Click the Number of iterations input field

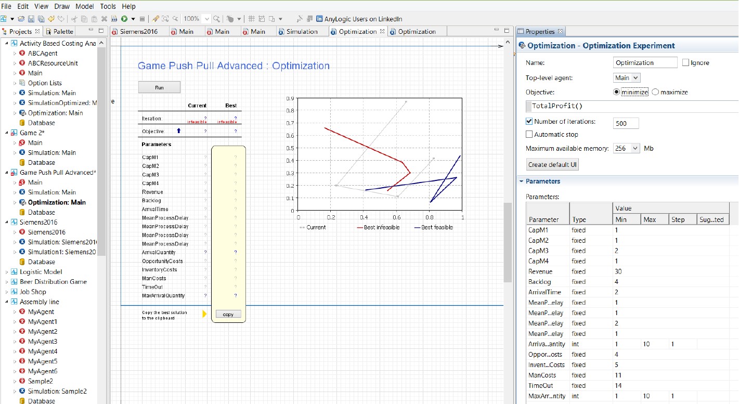click(626, 123)
